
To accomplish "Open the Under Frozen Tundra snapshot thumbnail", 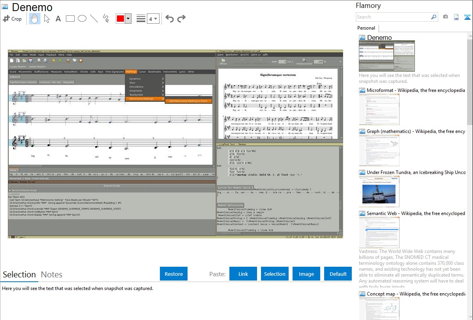I will [379, 191].
